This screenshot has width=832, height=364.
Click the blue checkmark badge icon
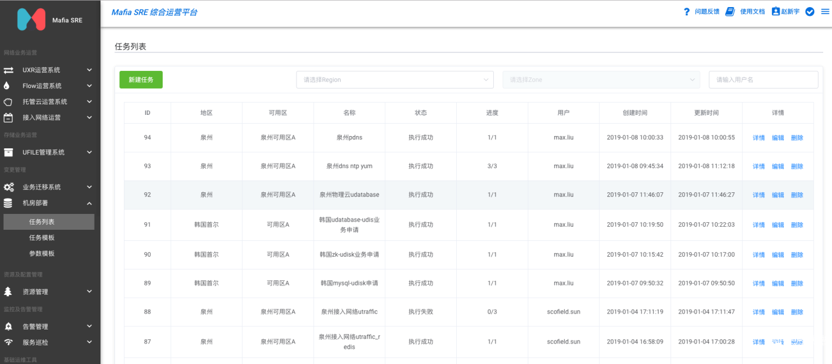tap(810, 12)
